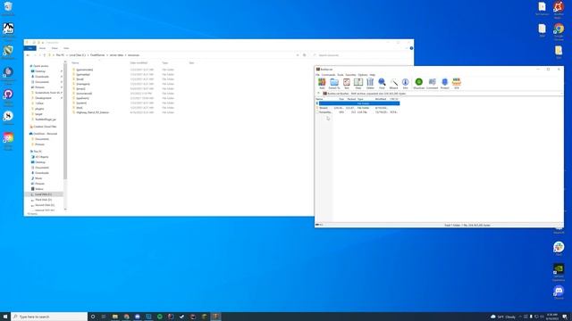
Task: Click the View icon in WinRAR toolbar
Action: click(x=358, y=83)
